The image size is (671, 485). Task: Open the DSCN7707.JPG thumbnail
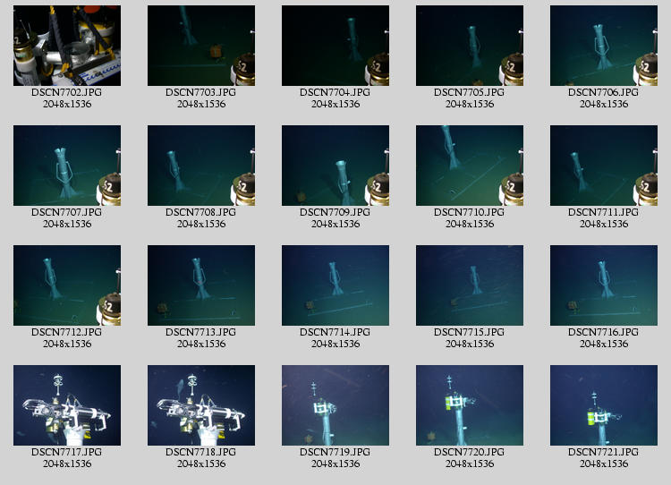[x=67, y=166]
